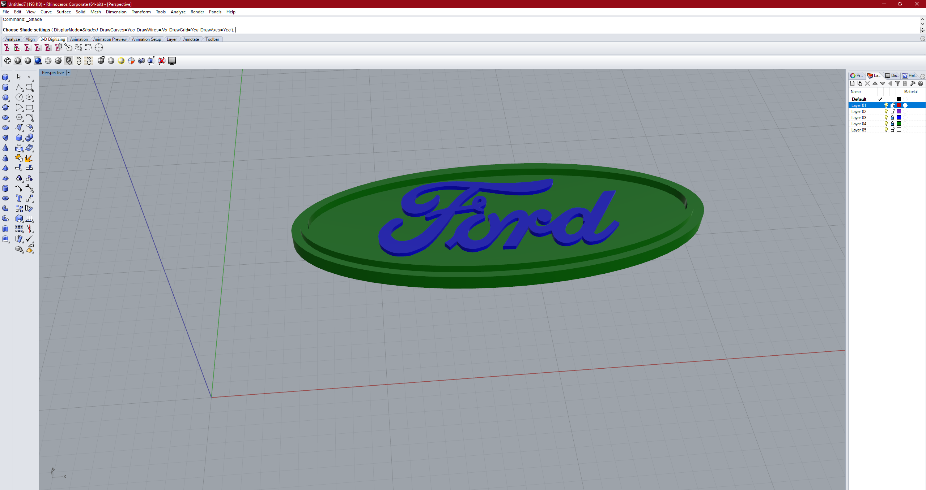Switch to the Annotate toolbar tab
Viewport: 926px width, 490px height.
tap(191, 39)
